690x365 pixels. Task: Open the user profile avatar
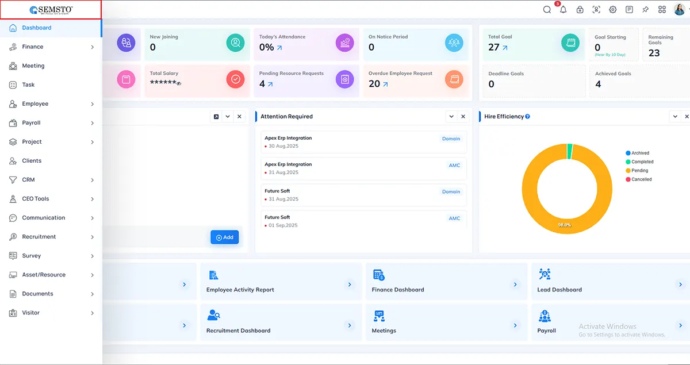pyautogui.click(x=679, y=10)
